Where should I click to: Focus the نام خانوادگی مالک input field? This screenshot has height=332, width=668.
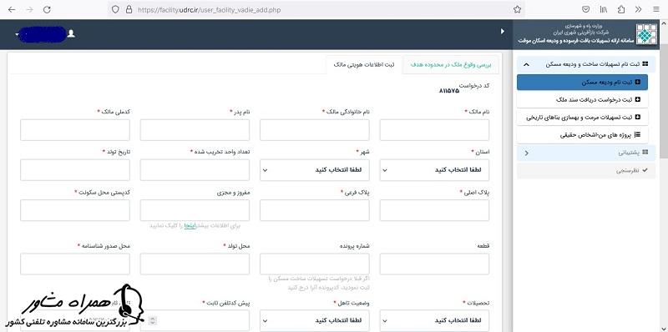click(x=315, y=130)
